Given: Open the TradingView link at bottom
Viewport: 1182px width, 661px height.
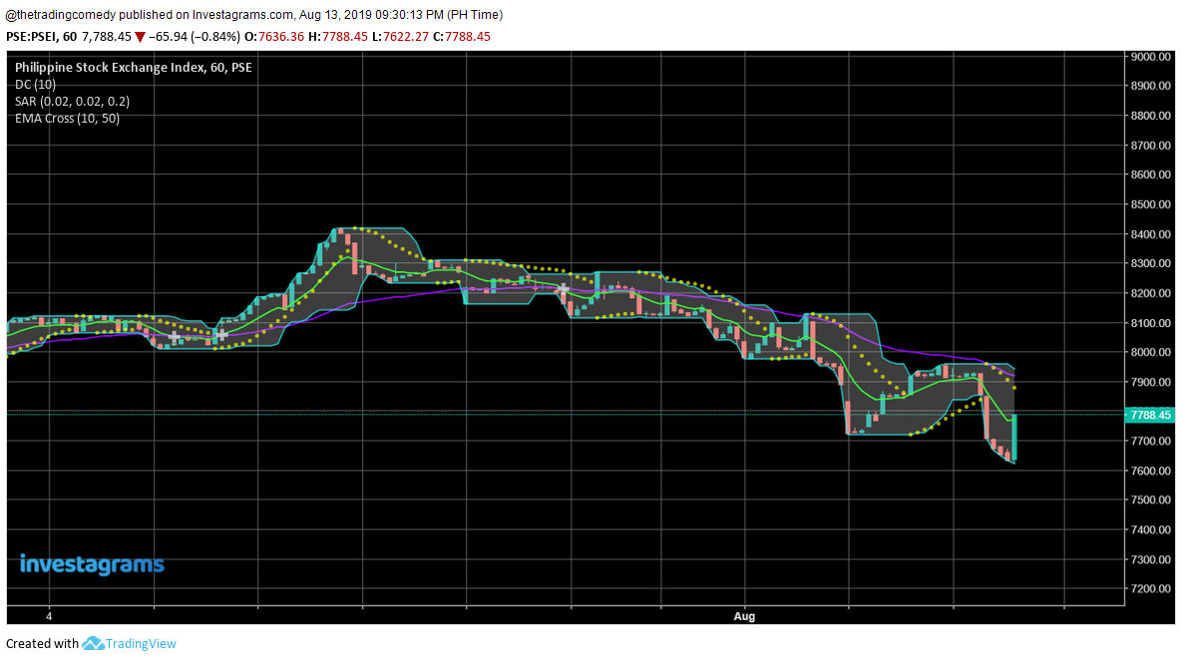Looking at the screenshot, I should 141,643.
